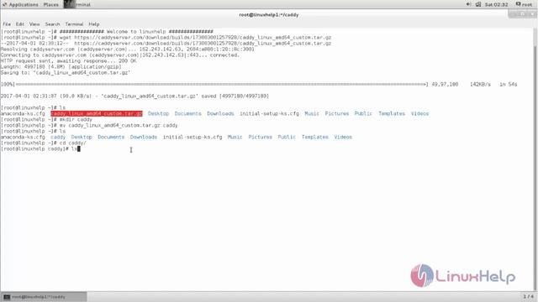Open the Terminal menu in the menu bar
538x302 pixels.
(74, 24)
